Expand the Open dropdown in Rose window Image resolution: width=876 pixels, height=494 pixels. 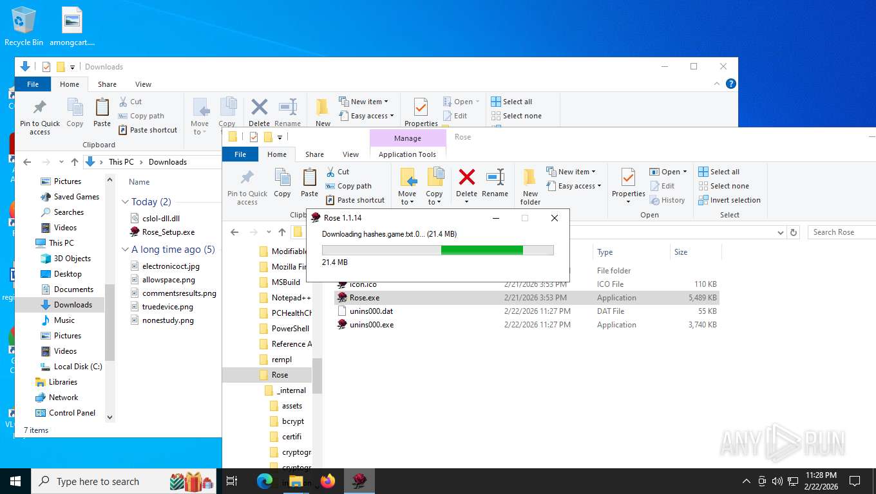(x=668, y=172)
